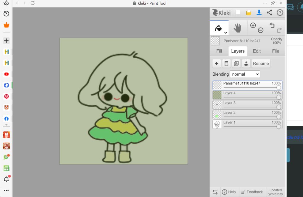Open the green spreadsheet sidebar icon
Screen dimensions: 303x197
(7, 168)
